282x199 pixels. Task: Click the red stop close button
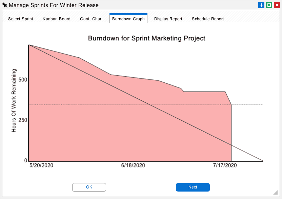tap(277, 5)
